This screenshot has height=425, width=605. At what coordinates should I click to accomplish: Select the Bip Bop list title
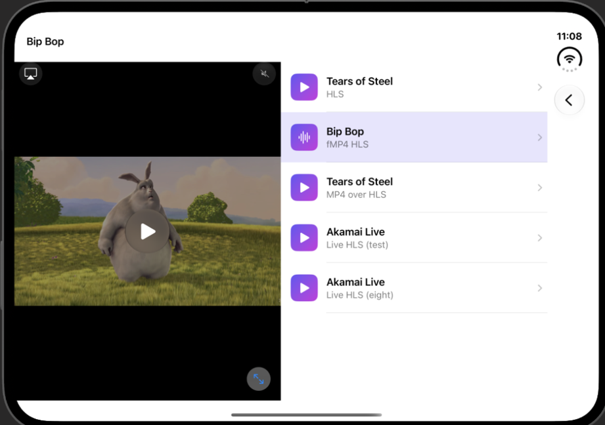click(x=345, y=131)
